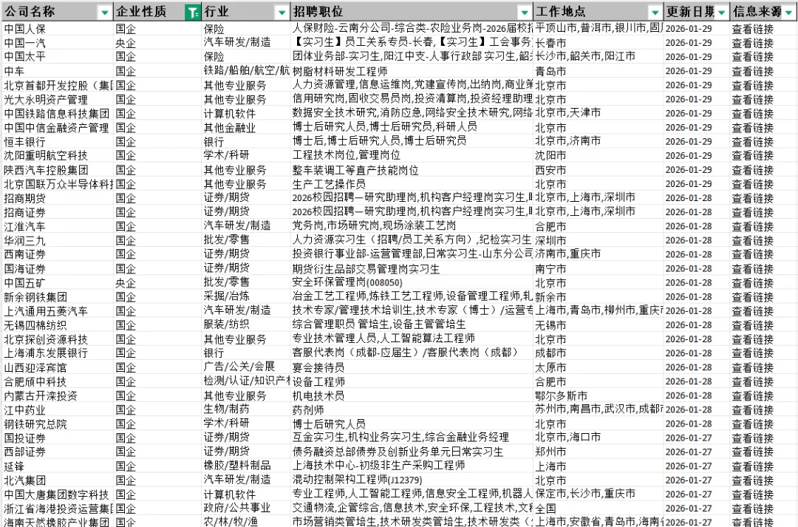The height and width of the screenshot is (527, 798).
Task: Select the 无锡四棉纺织 company cell
Action: [x=58, y=325]
